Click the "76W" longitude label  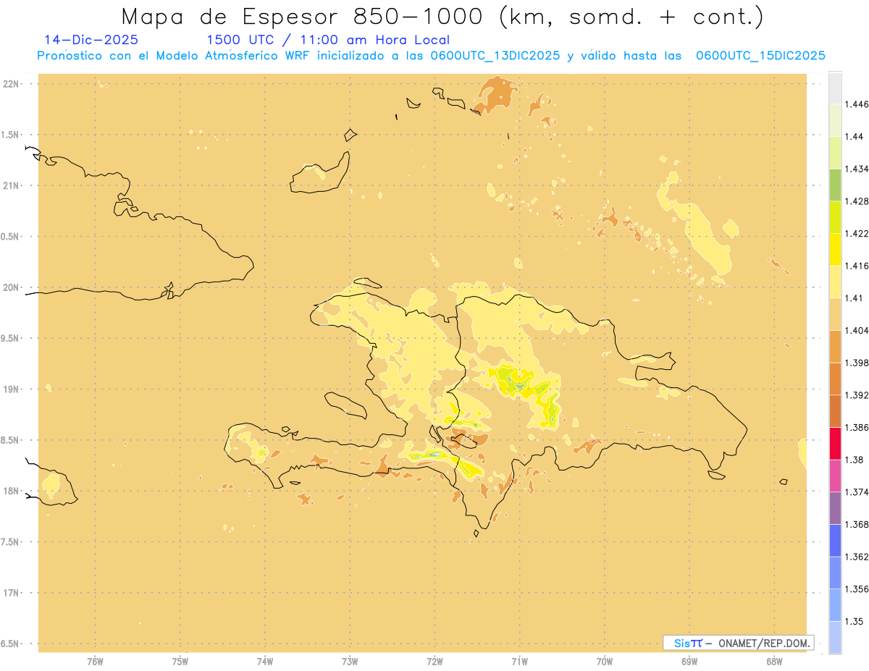pyautogui.click(x=95, y=661)
